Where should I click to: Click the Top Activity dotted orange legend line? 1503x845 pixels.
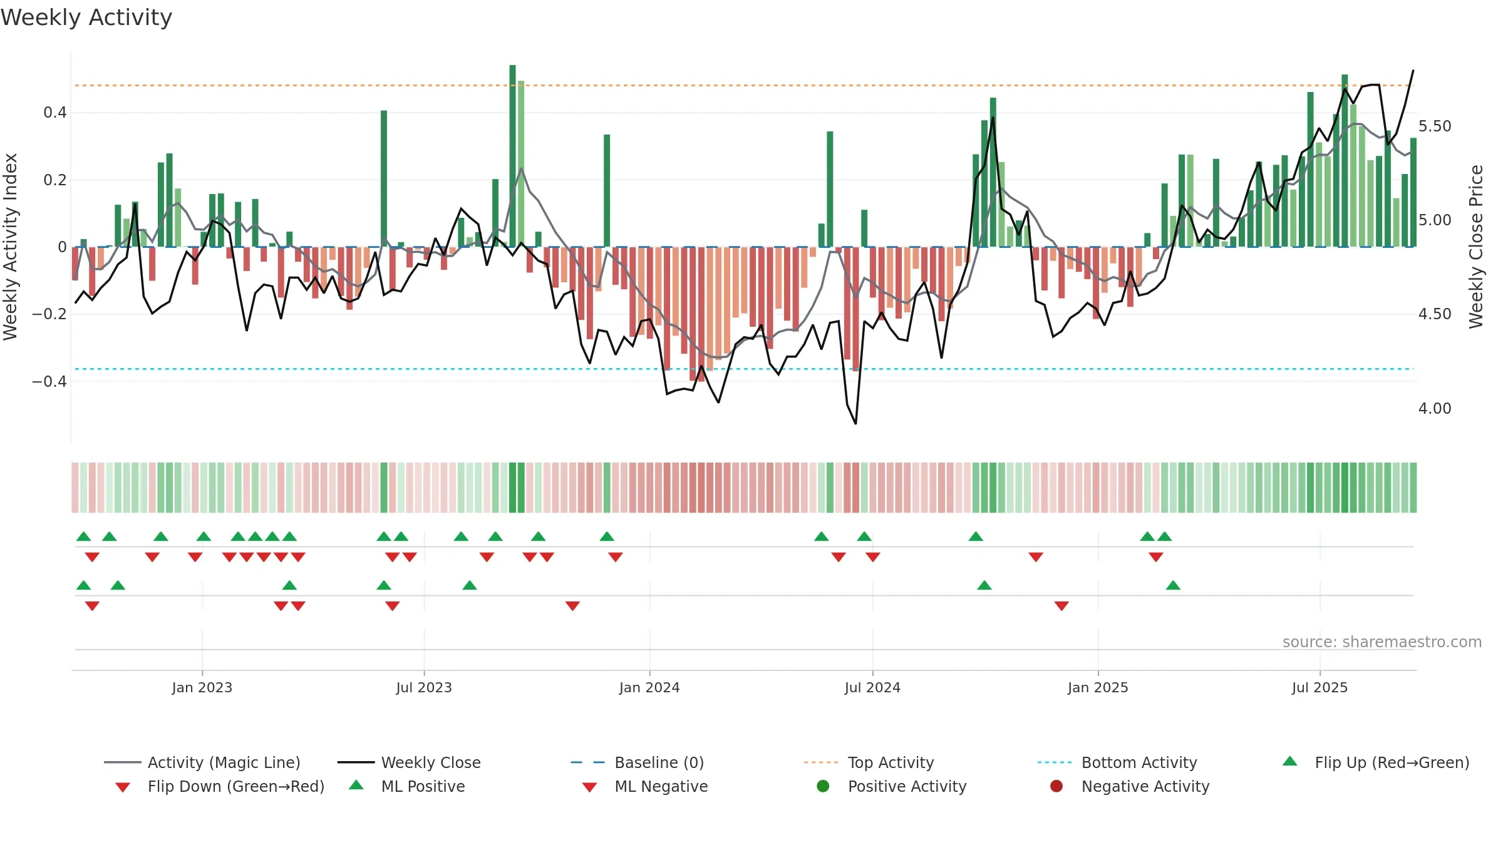click(821, 762)
